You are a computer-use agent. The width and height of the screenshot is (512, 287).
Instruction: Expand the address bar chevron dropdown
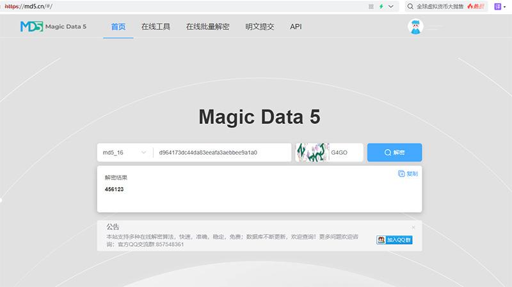coord(391,6)
